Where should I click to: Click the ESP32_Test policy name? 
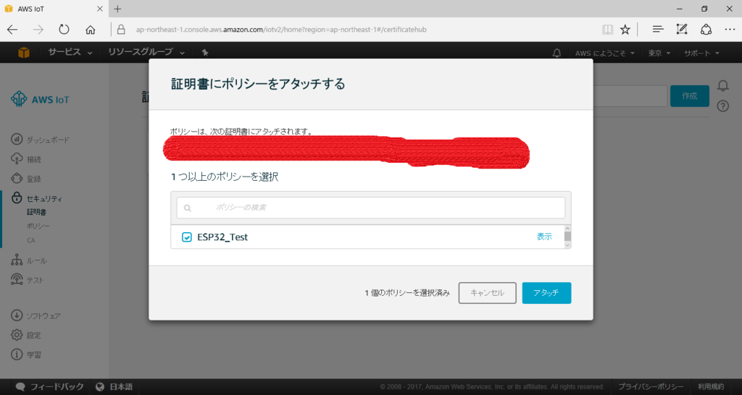(222, 237)
